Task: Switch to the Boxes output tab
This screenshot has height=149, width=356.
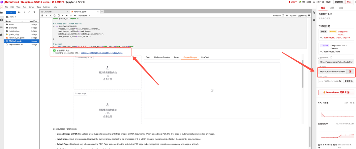Action: pos(176,57)
